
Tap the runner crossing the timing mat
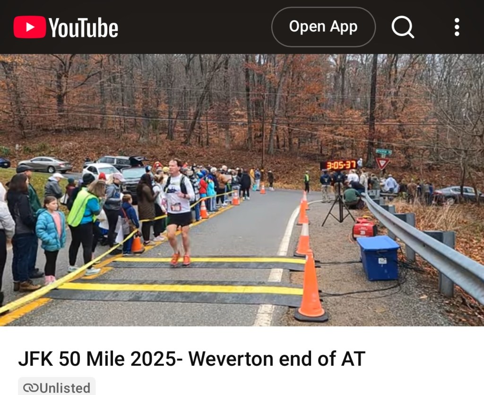tap(178, 211)
